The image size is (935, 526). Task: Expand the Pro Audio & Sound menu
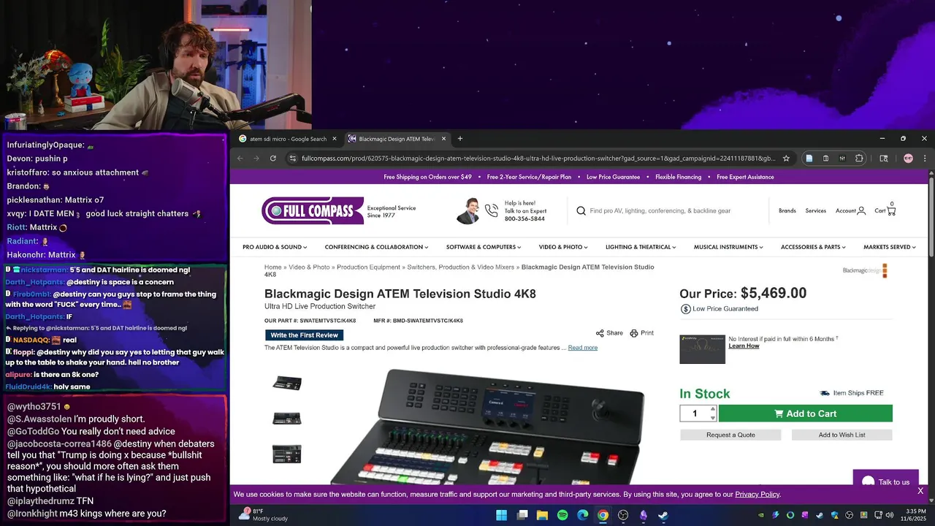(275, 247)
